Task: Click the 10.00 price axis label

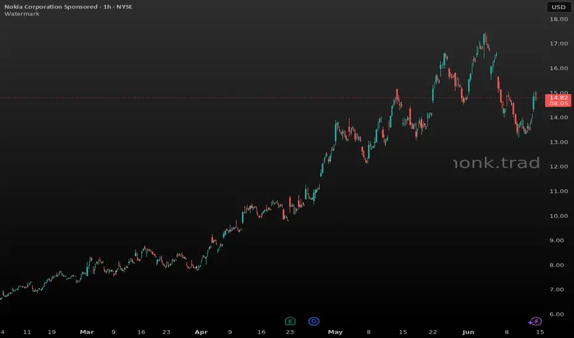Action: [x=559, y=216]
